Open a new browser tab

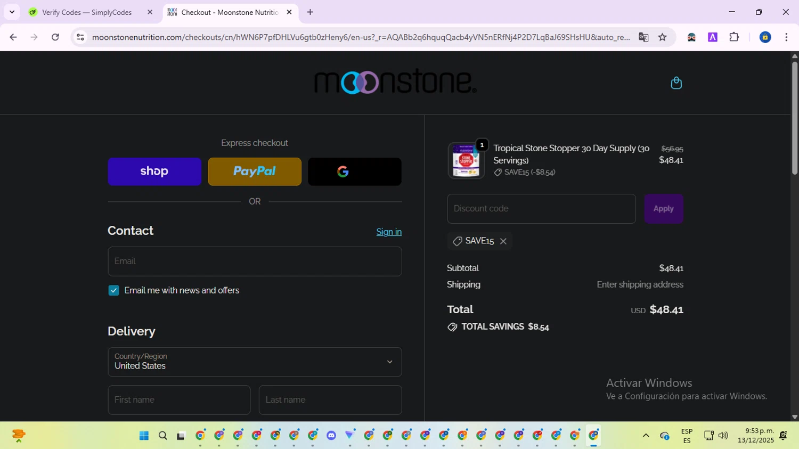[311, 12]
